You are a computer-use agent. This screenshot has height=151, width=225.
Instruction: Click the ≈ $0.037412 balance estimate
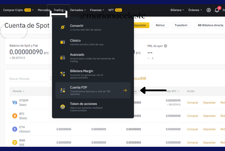[x=17, y=58]
